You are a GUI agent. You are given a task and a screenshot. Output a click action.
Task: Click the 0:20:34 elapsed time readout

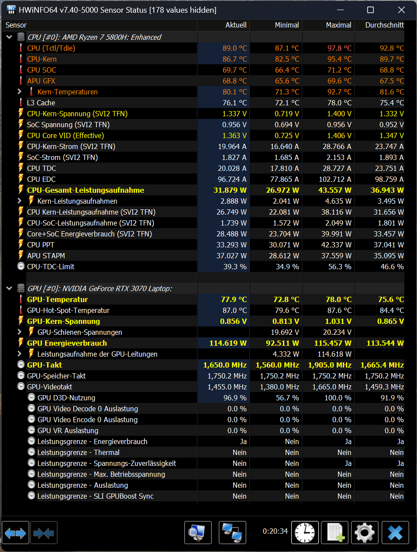pyautogui.click(x=275, y=531)
